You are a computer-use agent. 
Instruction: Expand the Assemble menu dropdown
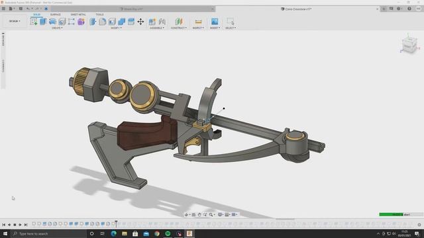(x=157, y=28)
